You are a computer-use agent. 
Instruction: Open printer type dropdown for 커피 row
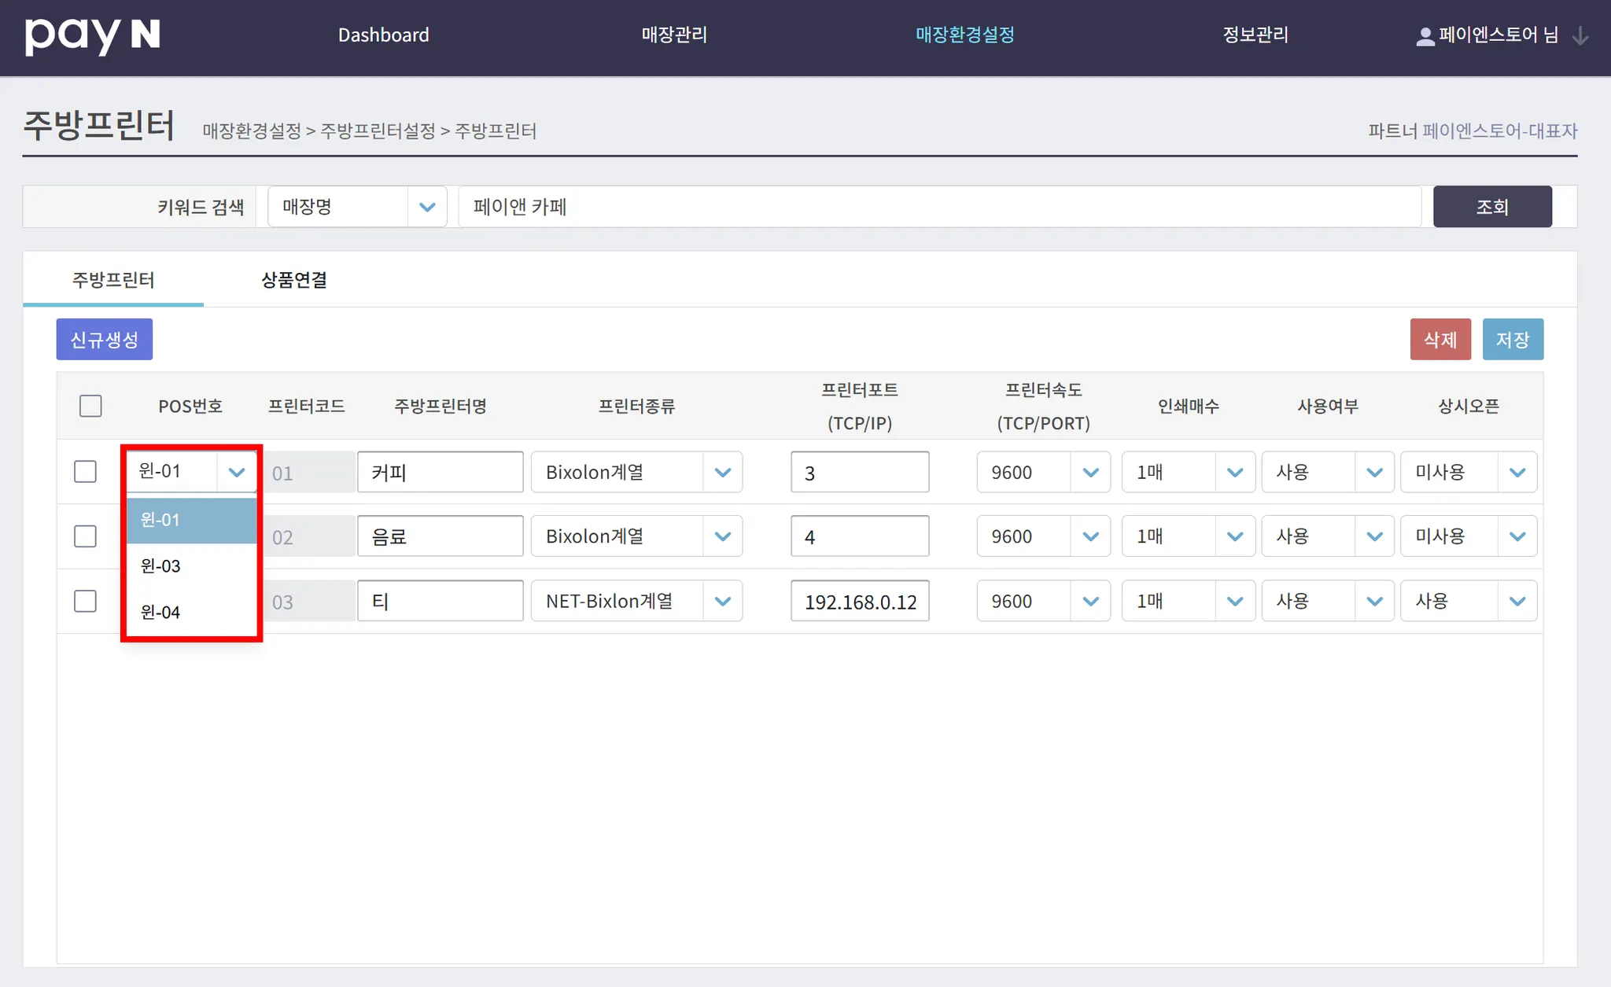(x=636, y=473)
